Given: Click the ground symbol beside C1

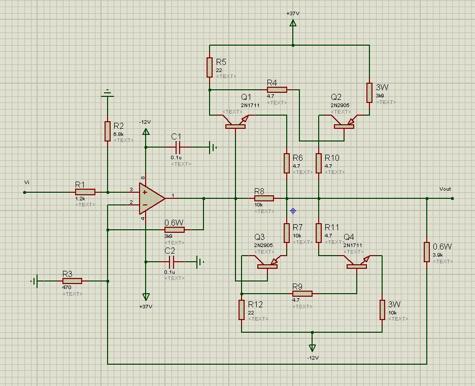Looking at the screenshot, I should (x=213, y=148).
